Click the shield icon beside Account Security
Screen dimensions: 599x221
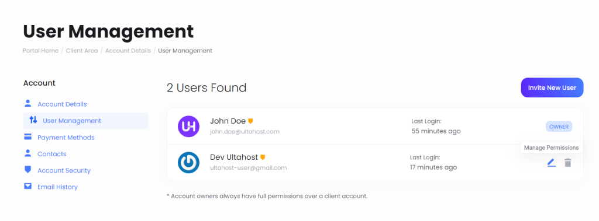coord(27,170)
